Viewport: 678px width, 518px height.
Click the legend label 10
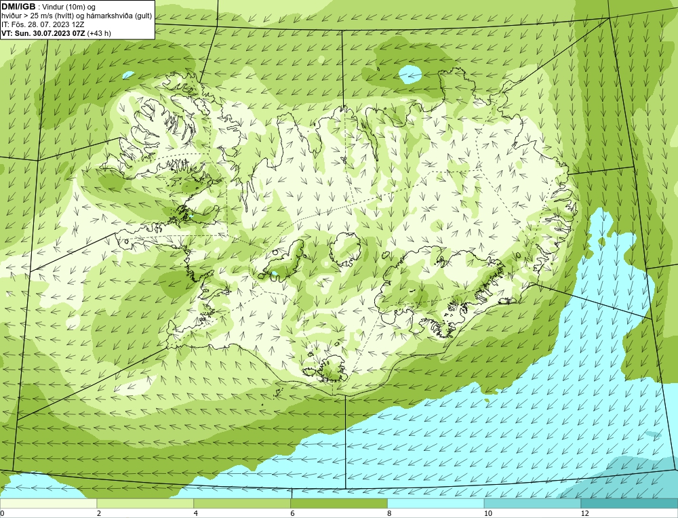pyautogui.click(x=487, y=513)
